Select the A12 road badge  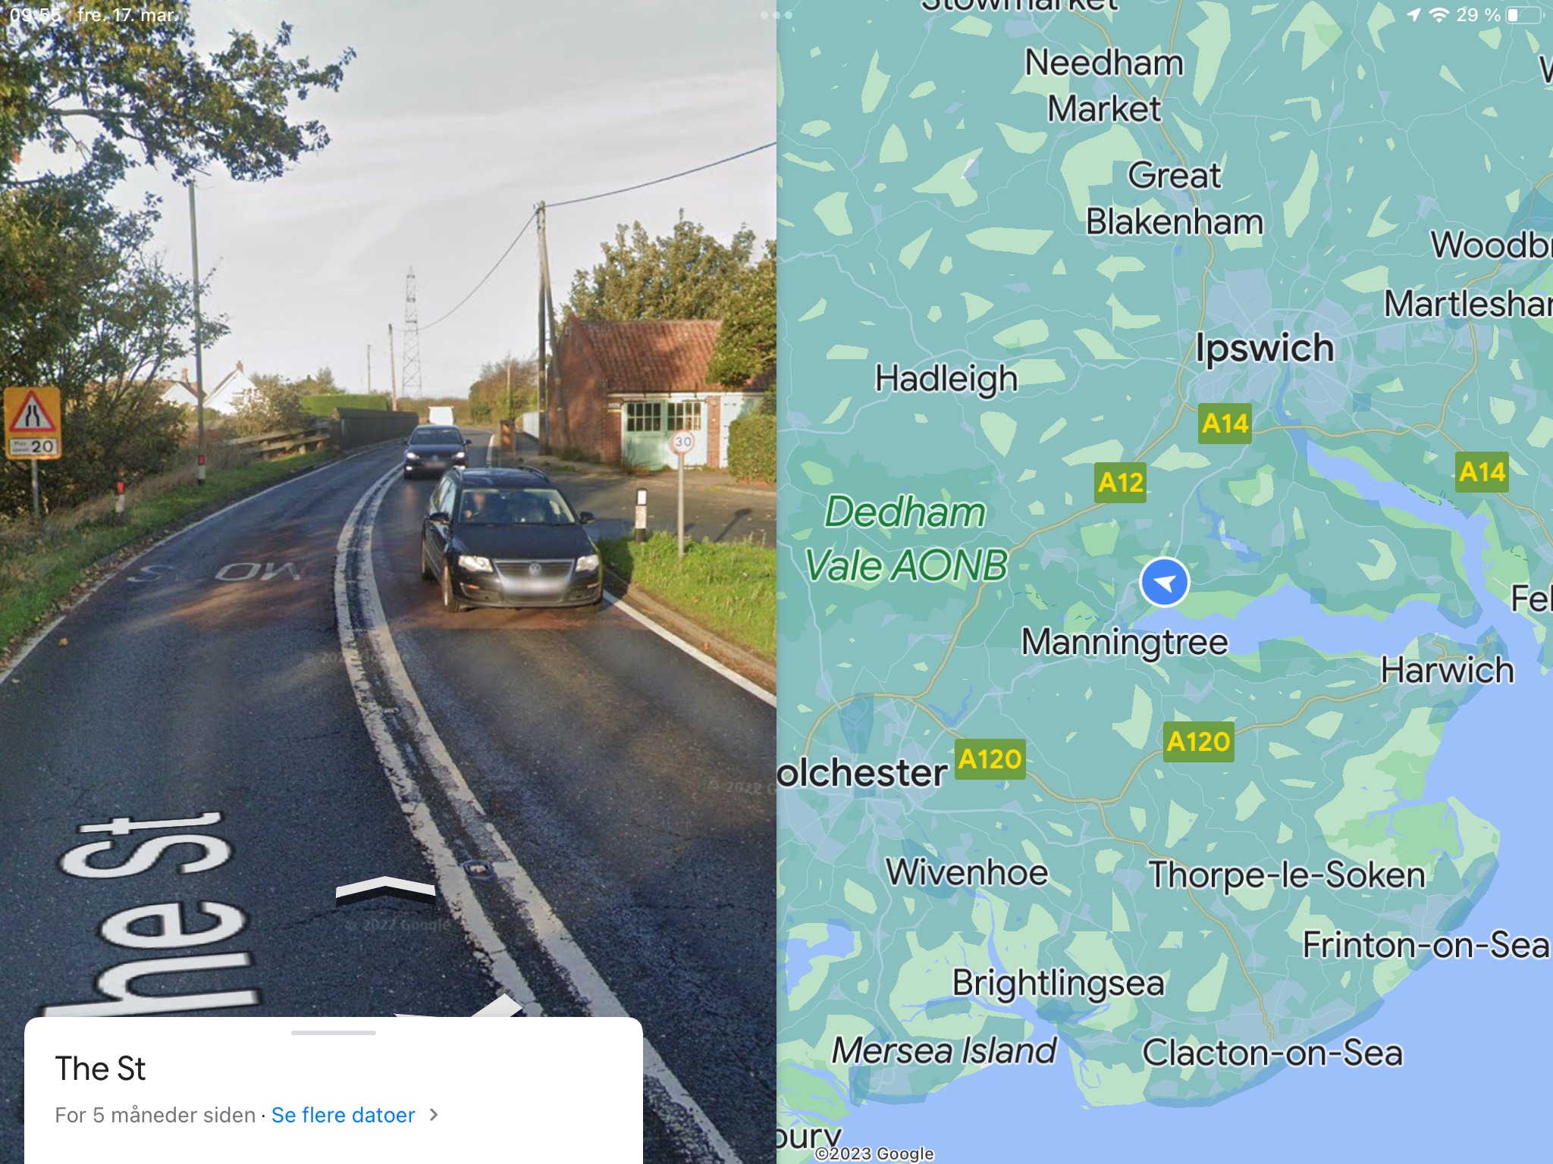pos(1120,482)
